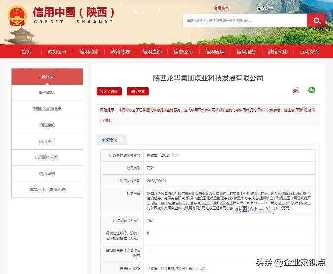The image size is (333, 274).
Task: Select 合同履约 in the left sidebar
Action: click(47, 125)
